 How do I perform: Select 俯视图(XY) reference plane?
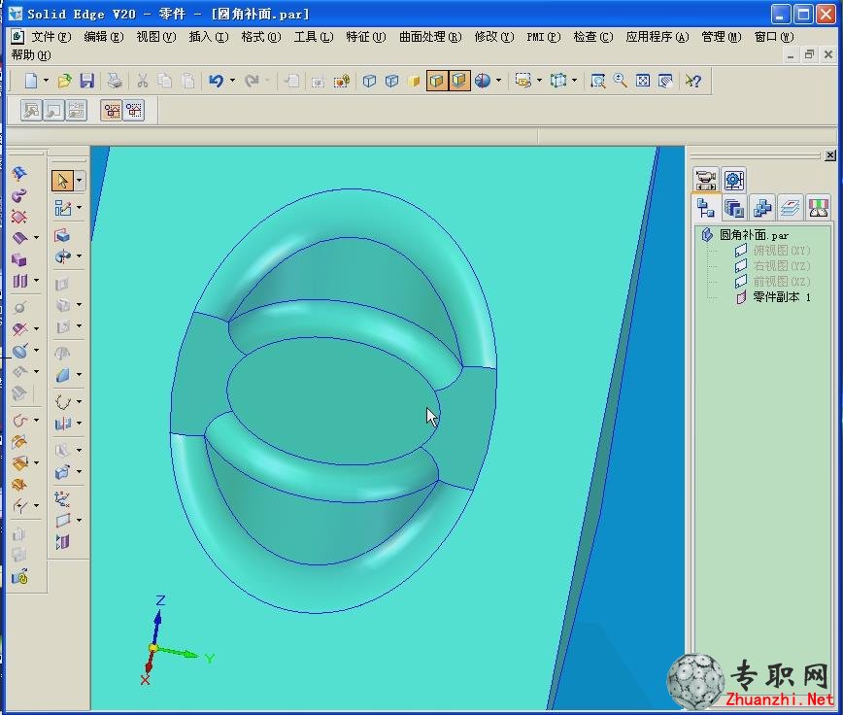point(781,251)
